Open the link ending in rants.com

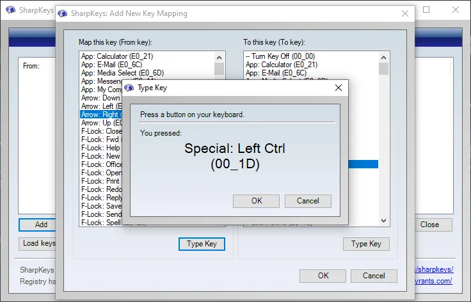[433, 281]
